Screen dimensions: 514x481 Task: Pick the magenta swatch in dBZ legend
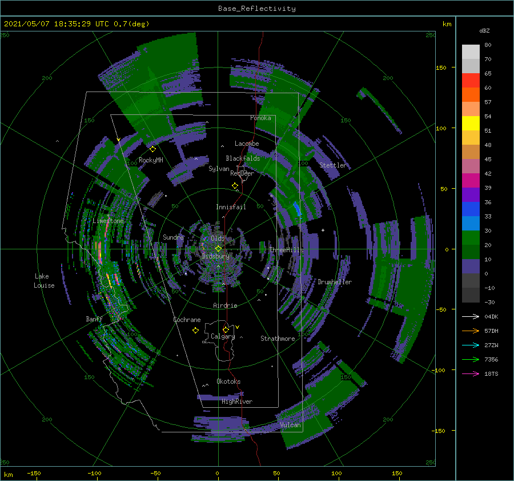click(471, 181)
